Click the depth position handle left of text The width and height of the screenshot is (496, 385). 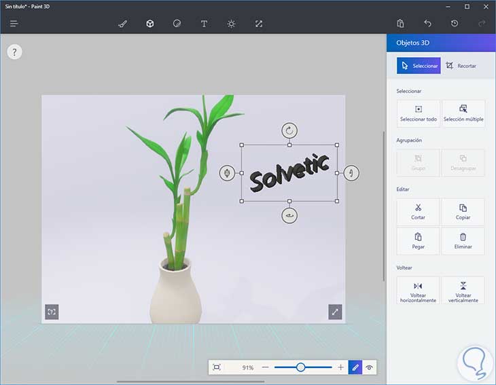tap(227, 173)
